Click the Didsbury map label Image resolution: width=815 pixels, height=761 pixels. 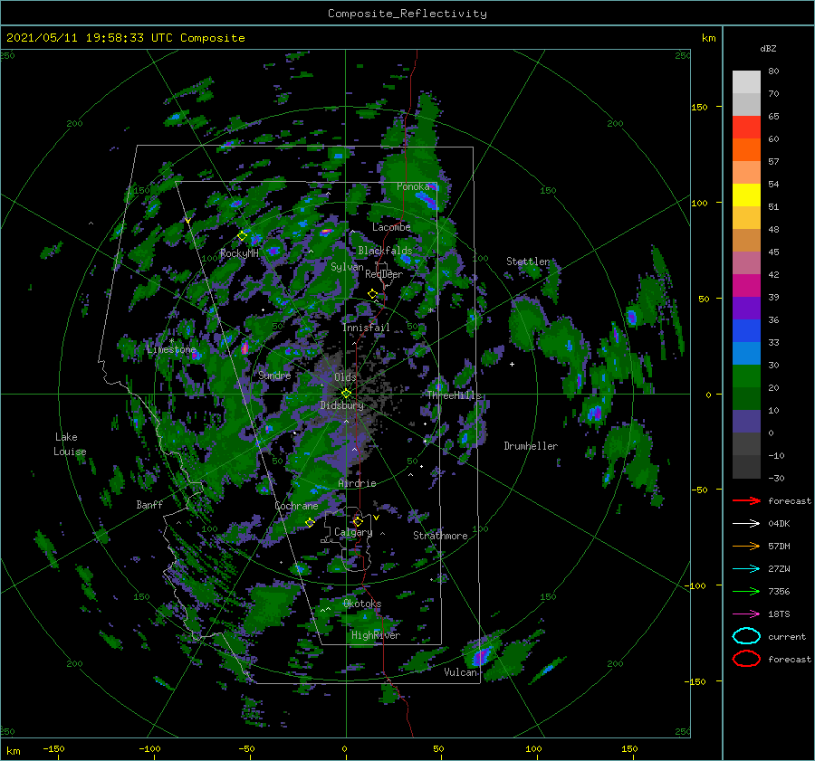tap(341, 405)
